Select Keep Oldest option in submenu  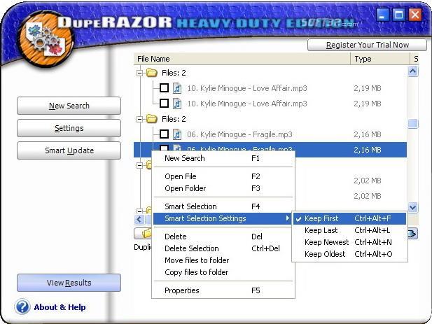[x=349, y=254]
